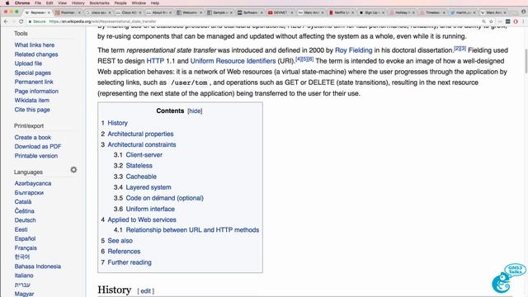Edit the History section
Screen dimensions: 528x297
click(145, 291)
